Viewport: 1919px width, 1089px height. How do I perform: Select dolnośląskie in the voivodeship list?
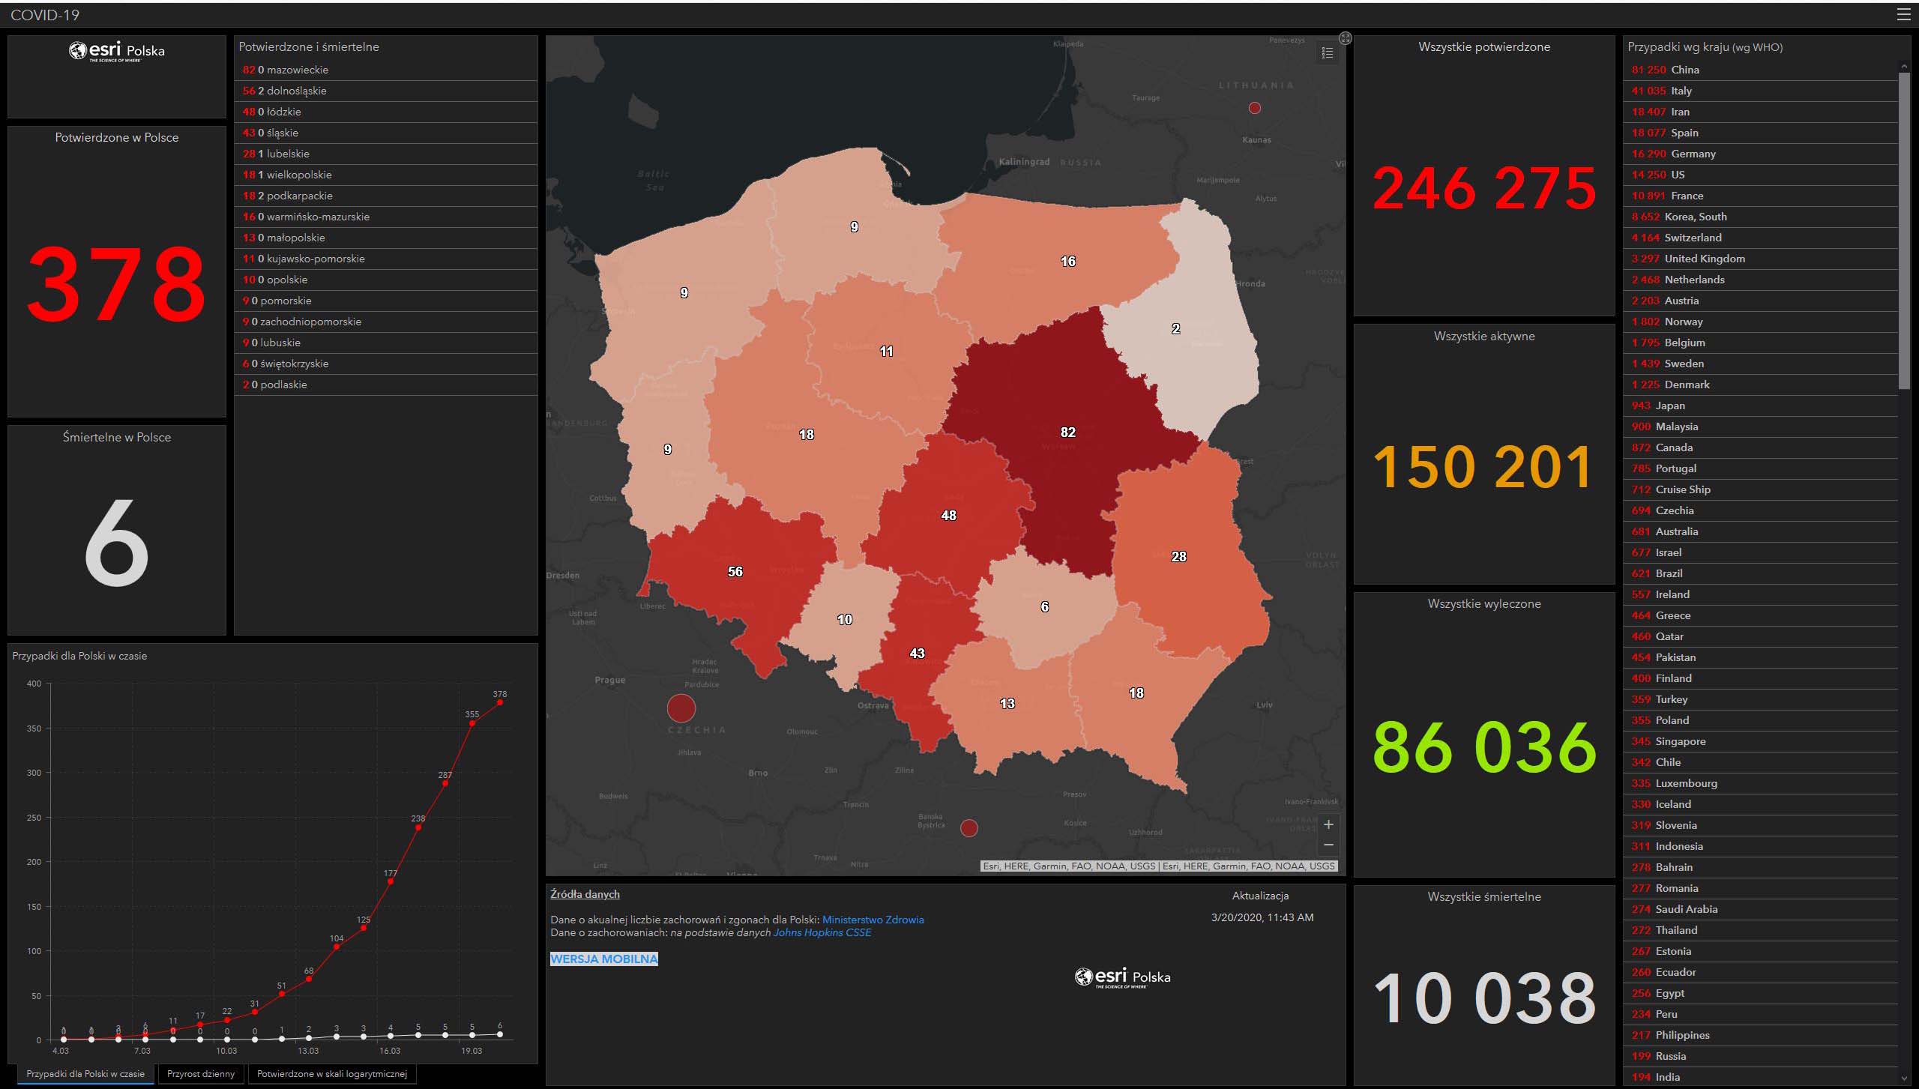296,91
